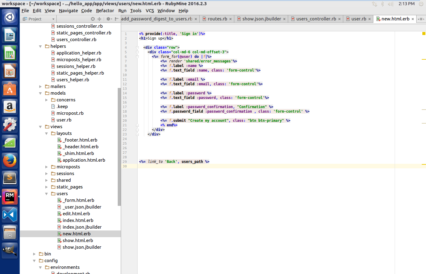The width and height of the screenshot is (426, 274).
Task: Collapse the helpers folder
Action: pos(40,47)
